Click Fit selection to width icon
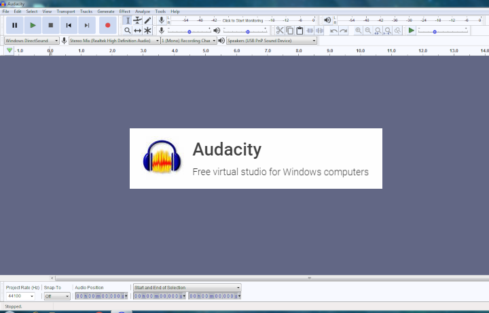Image resolution: width=489 pixels, height=313 pixels. click(x=378, y=31)
